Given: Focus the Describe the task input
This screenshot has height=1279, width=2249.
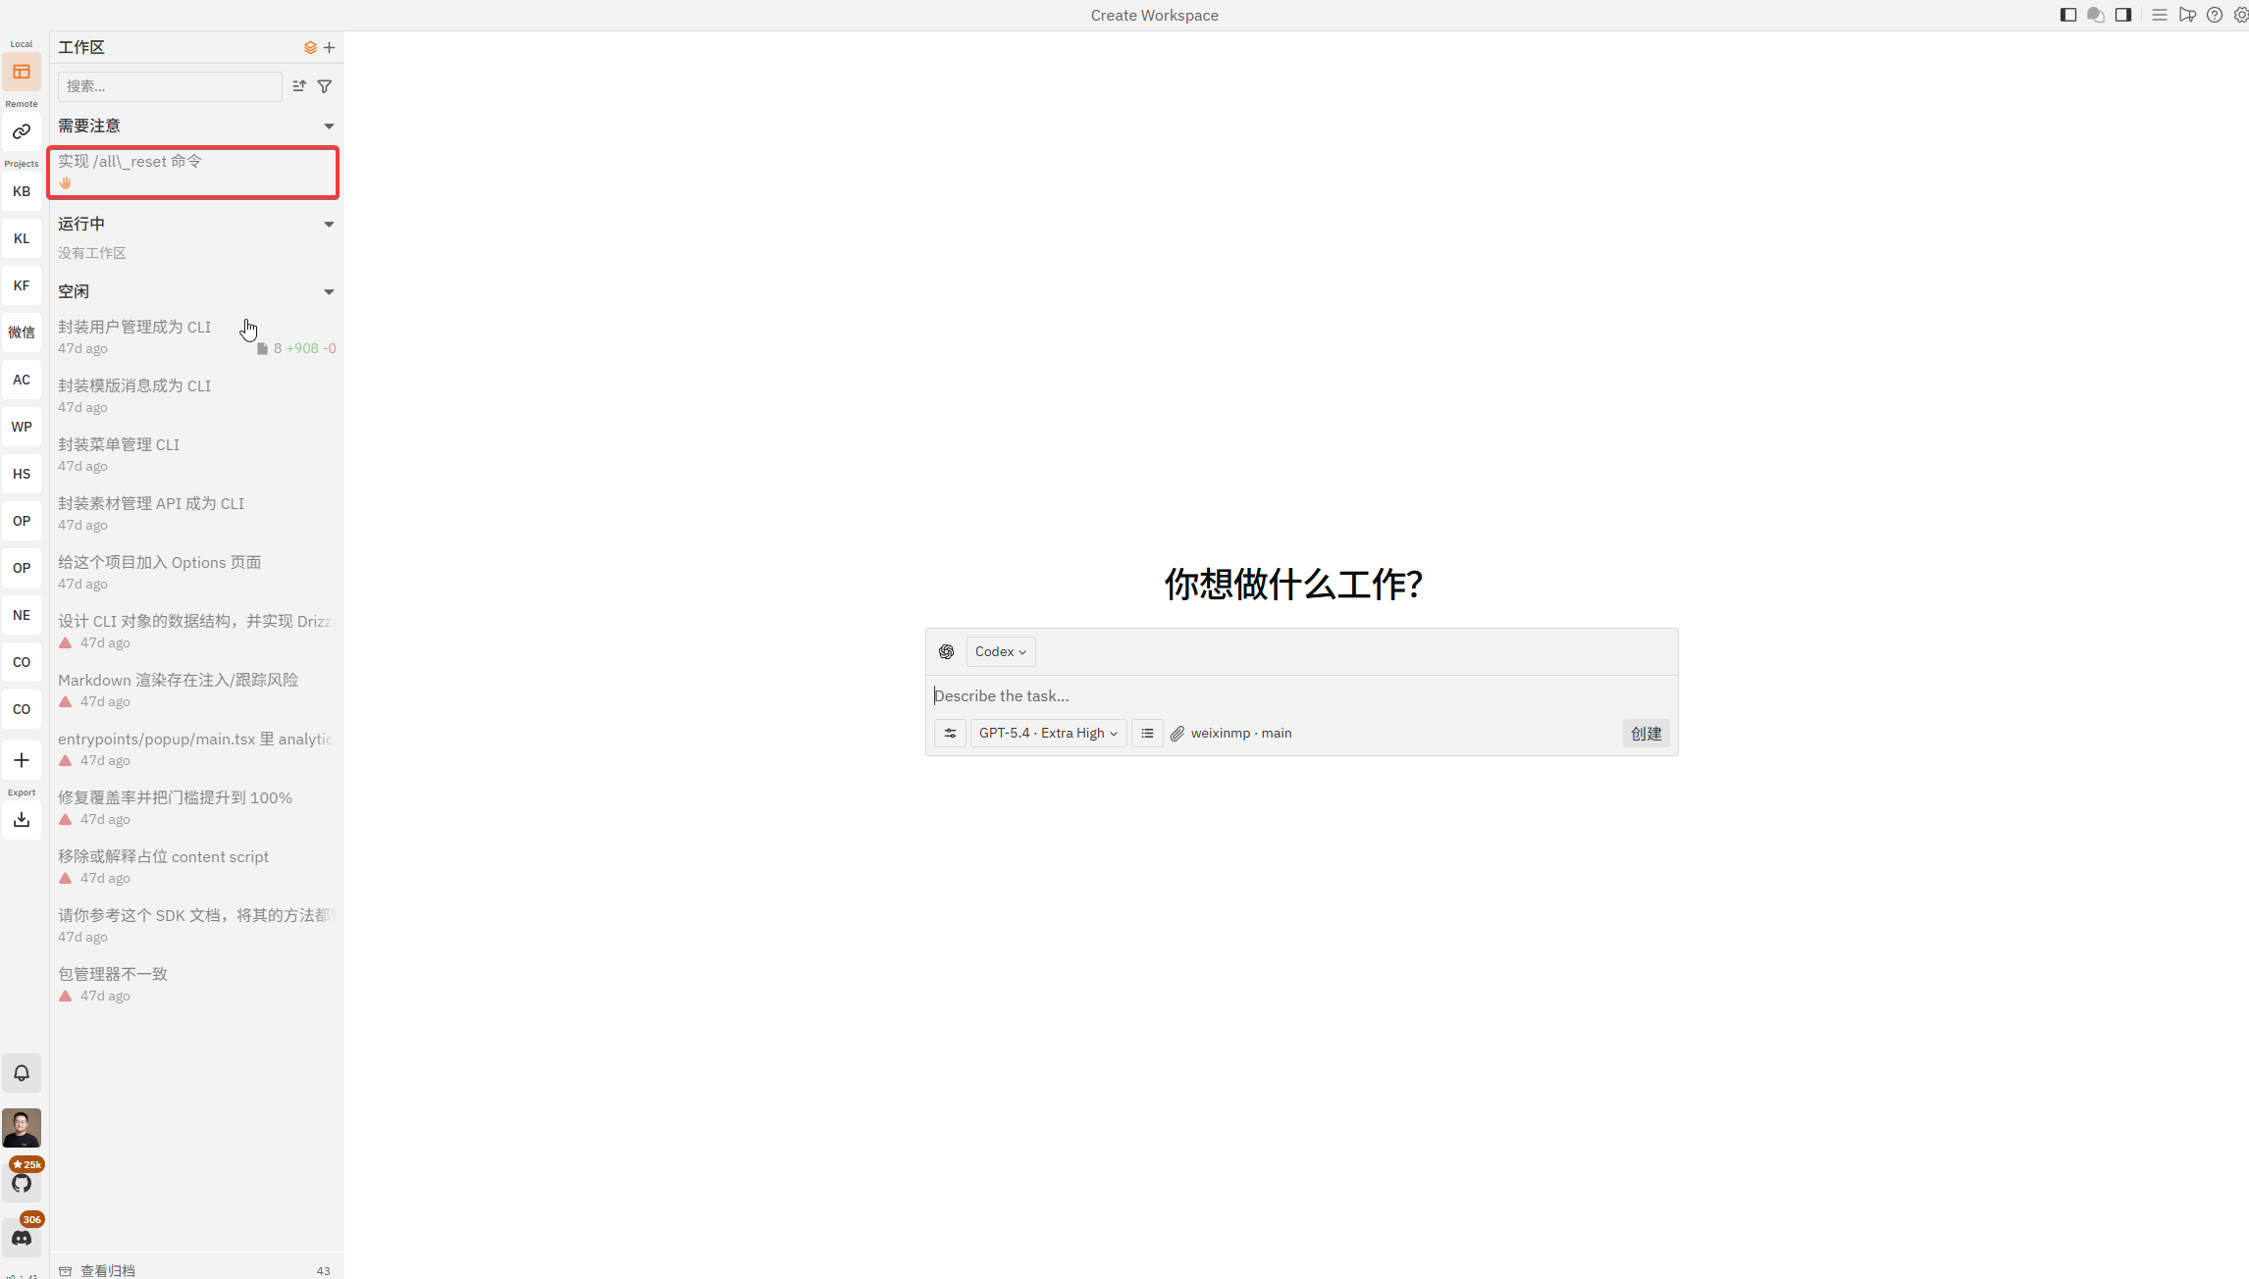Looking at the screenshot, I should tap(1276, 695).
